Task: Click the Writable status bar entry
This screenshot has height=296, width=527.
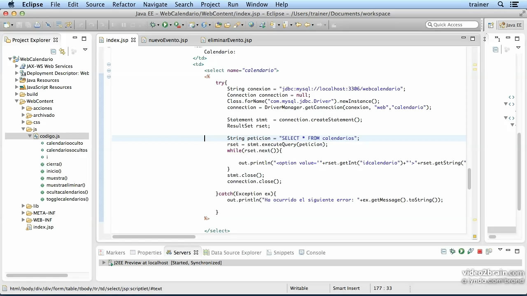Action: [x=299, y=288]
